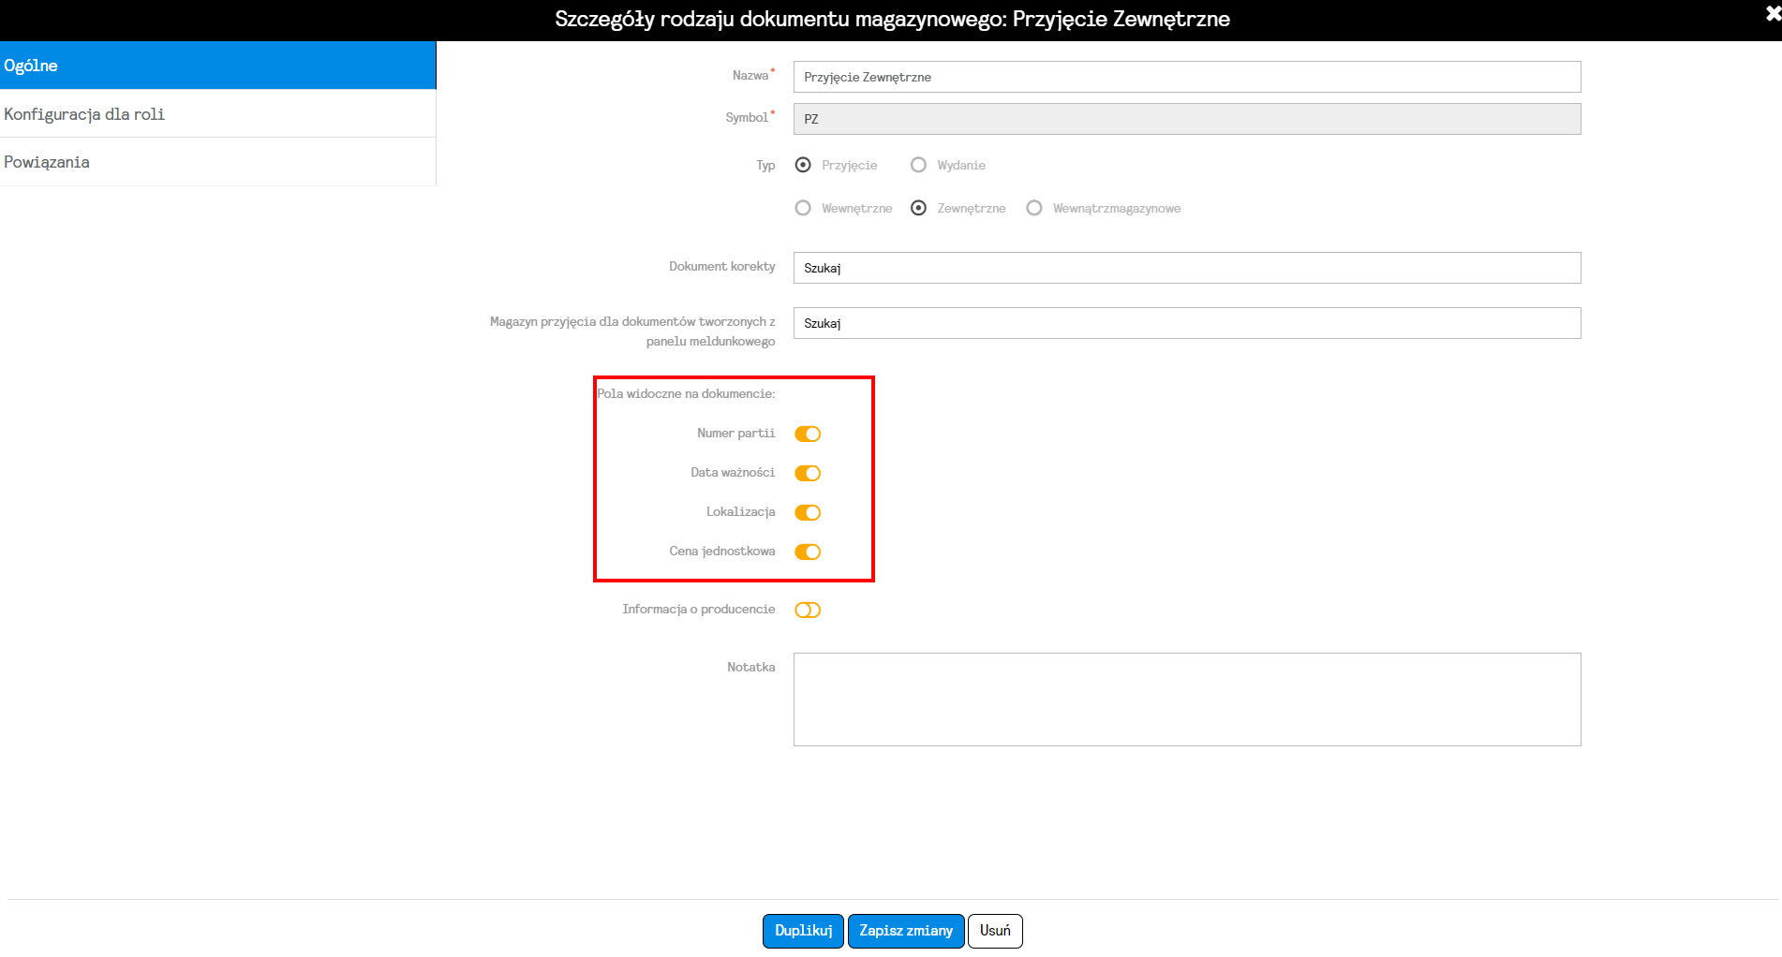Toggle the Cena jednostkowa switch
The width and height of the screenshot is (1782, 957).
point(808,552)
